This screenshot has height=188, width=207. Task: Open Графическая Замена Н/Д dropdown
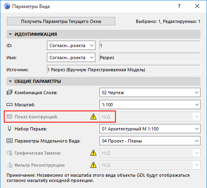150,153
